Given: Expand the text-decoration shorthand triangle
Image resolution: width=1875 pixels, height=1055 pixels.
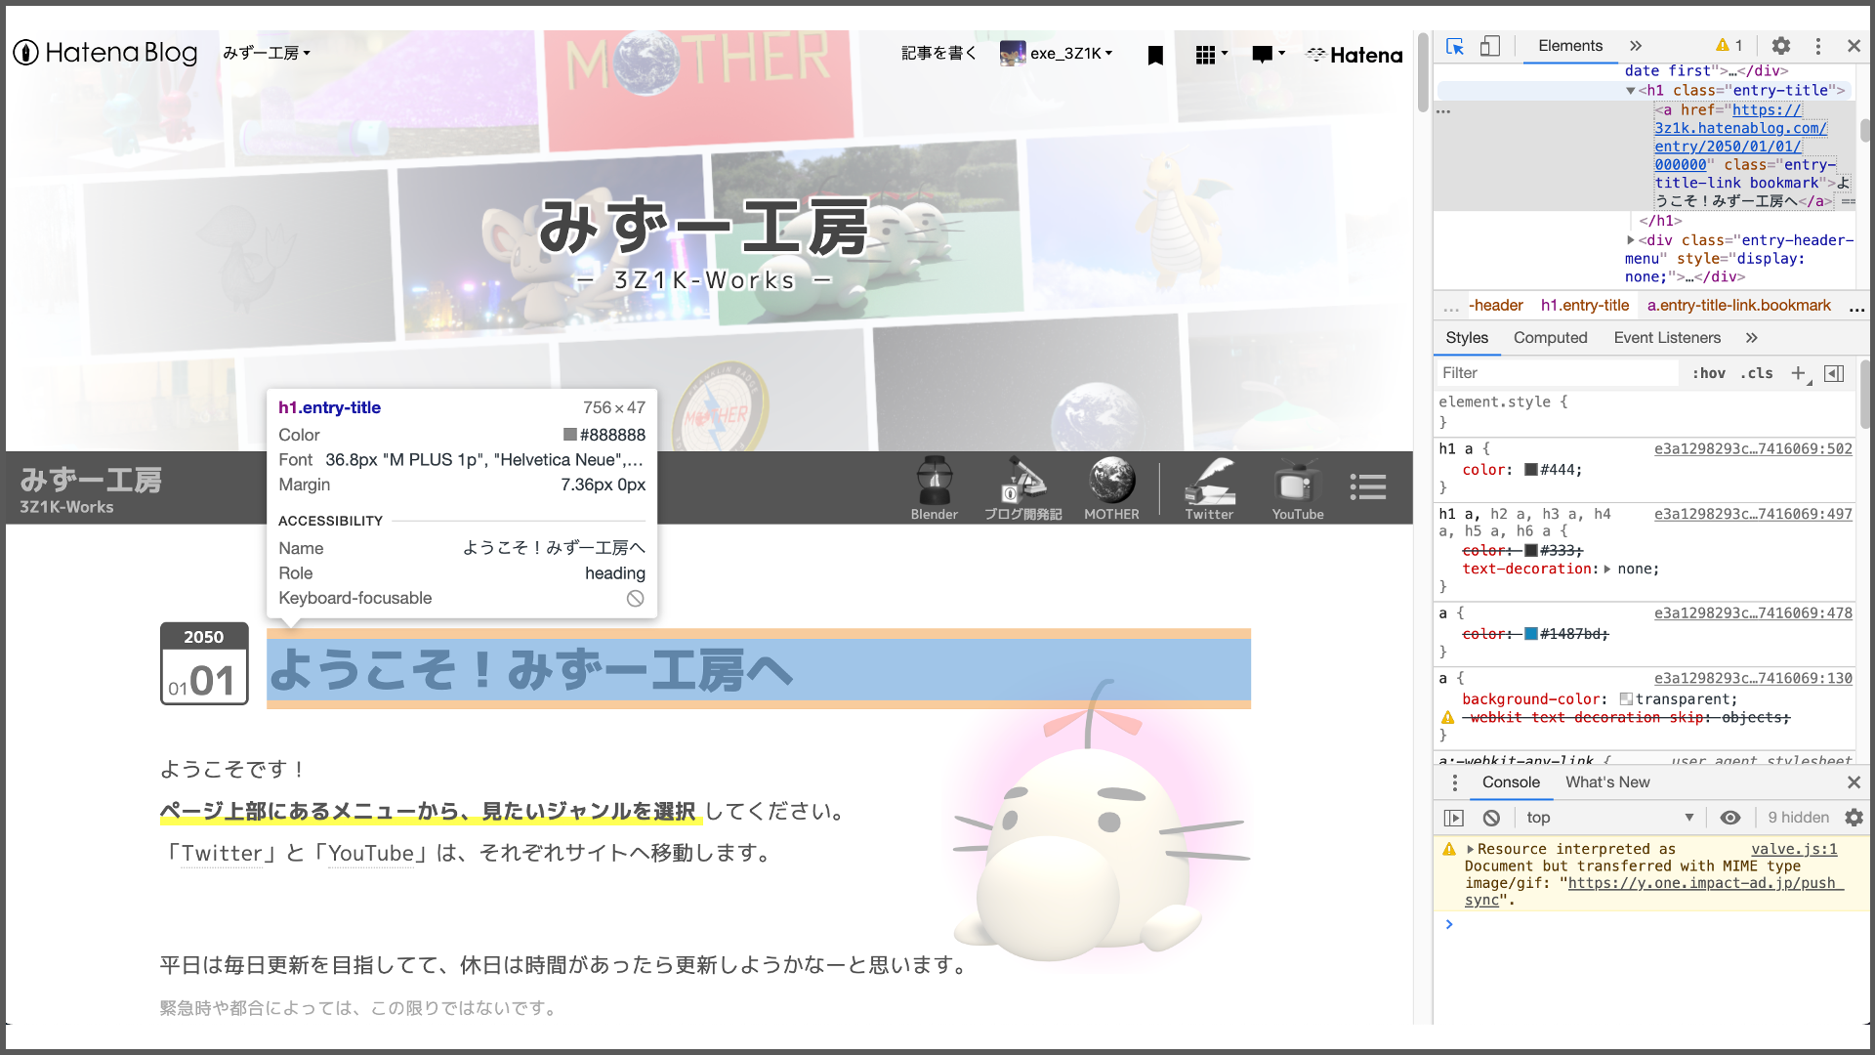Looking at the screenshot, I should click(x=1607, y=570).
